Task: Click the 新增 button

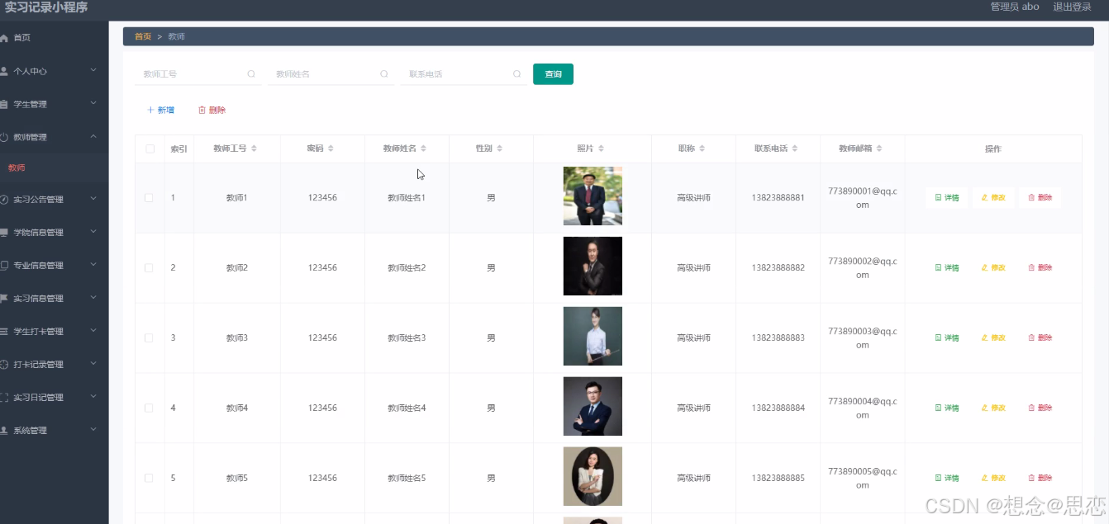Action: click(160, 110)
